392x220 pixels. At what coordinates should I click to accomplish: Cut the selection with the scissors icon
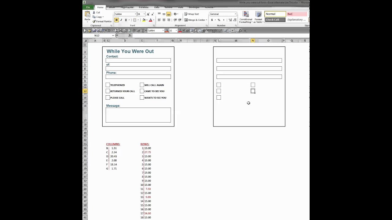pyautogui.click(x=94, y=13)
